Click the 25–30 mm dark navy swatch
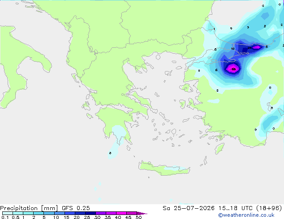This screenshot has height=219, width=284. tap(90, 213)
